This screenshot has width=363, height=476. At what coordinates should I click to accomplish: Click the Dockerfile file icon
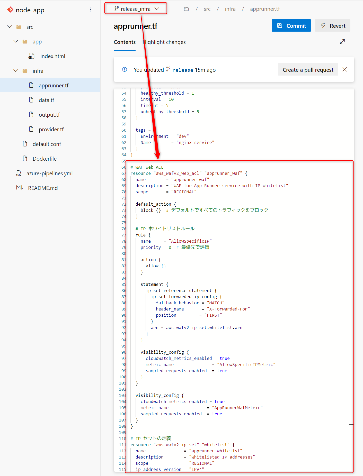pyautogui.click(x=25, y=159)
